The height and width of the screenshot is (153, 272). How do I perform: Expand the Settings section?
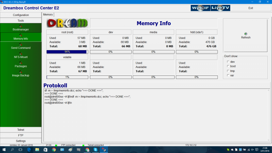pyautogui.click(x=21, y=141)
